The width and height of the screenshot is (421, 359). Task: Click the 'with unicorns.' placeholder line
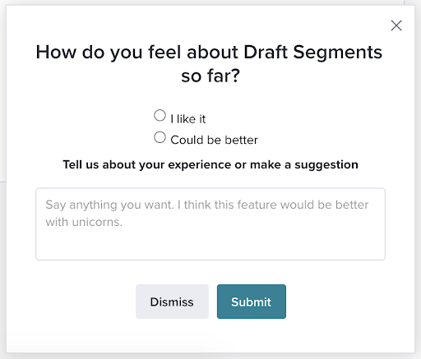[84, 222]
